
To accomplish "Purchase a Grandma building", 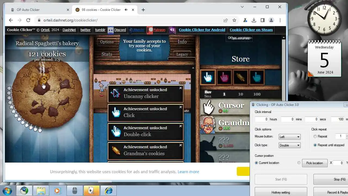I will pyautogui.click(x=225, y=125).
